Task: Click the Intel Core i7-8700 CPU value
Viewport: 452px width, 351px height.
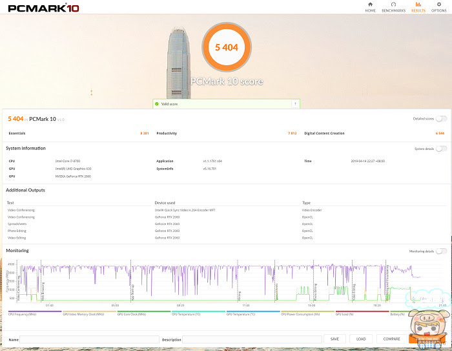Action: click(x=67, y=161)
